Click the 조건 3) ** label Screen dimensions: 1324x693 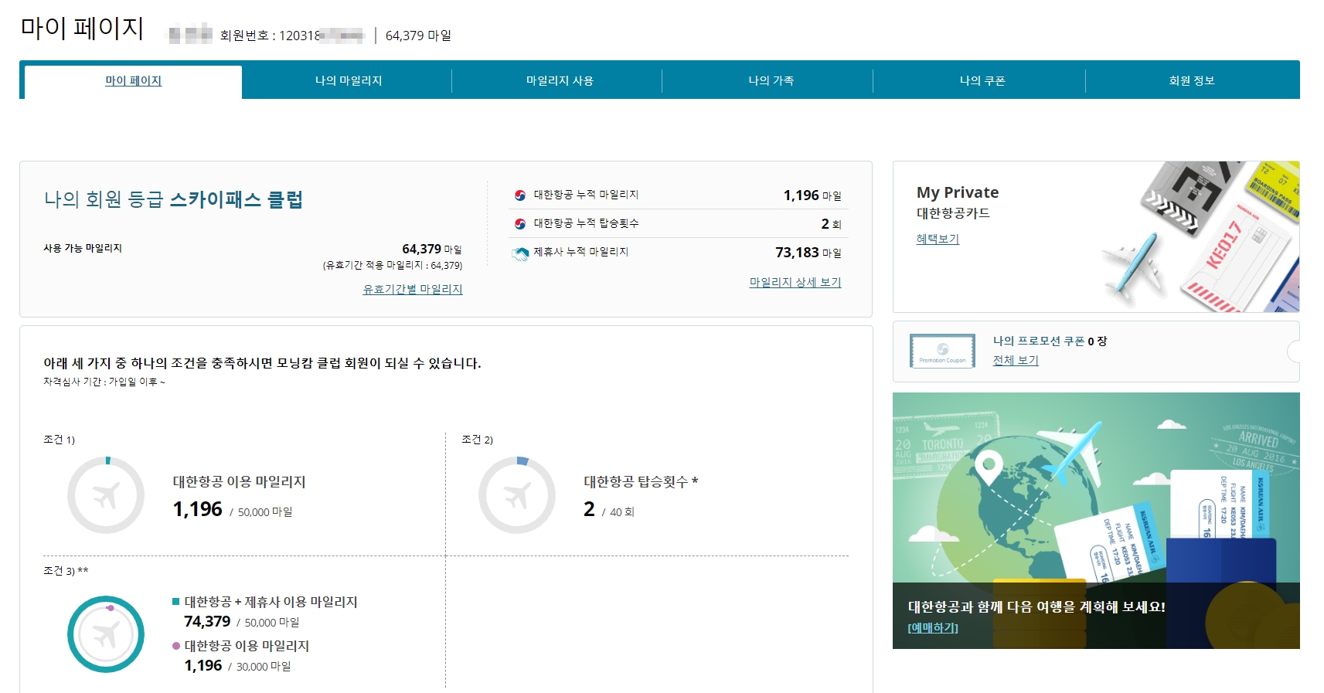click(66, 571)
